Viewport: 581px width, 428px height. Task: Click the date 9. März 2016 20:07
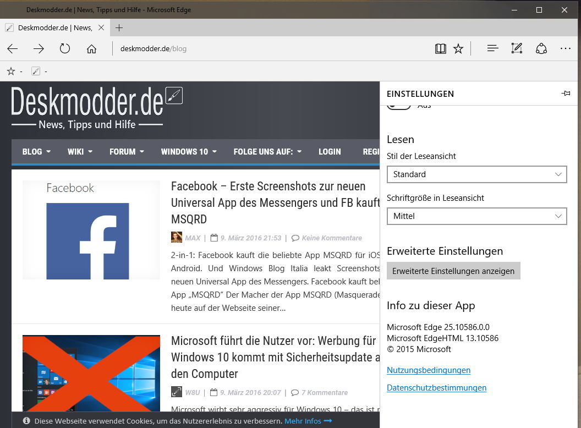coord(250,392)
